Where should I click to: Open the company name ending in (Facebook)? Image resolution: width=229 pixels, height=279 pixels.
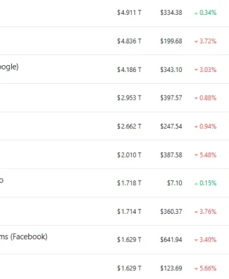[24, 237]
